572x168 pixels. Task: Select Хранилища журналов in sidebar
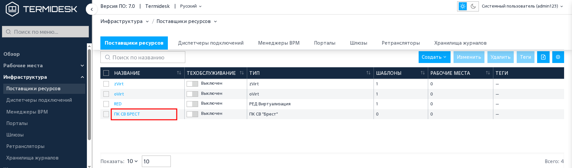(32, 158)
